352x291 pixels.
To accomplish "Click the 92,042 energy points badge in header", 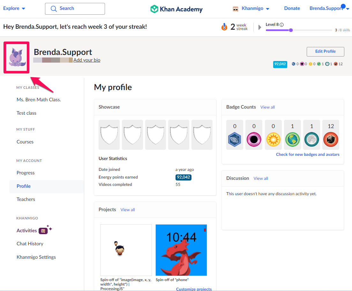I will [280, 64].
